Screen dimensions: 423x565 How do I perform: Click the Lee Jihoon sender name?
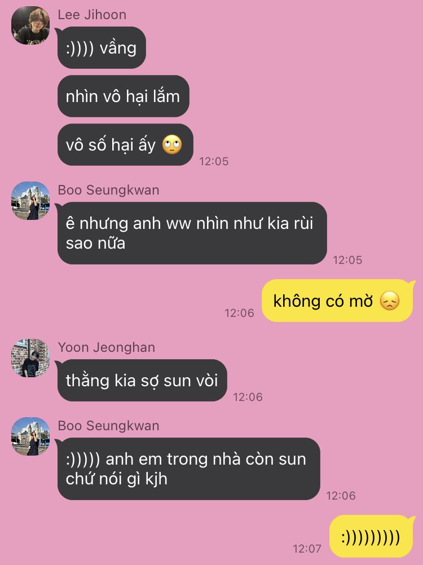pyautogui.click(x=92, y=15)
